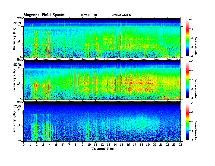Click hour '18' on the time axis

pos(141,145)
